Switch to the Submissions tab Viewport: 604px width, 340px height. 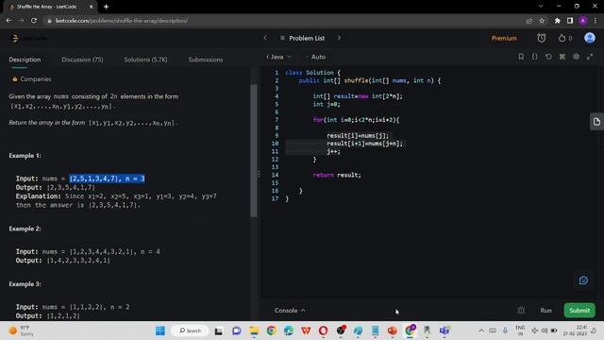[206, 59]
